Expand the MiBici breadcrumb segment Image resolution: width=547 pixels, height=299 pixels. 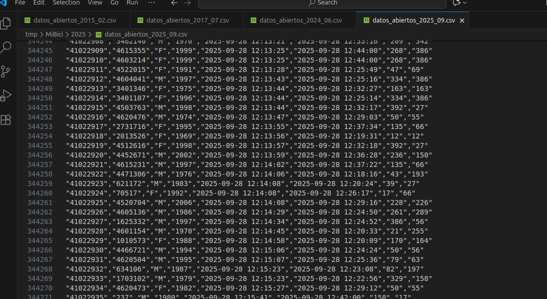point(55,34)
